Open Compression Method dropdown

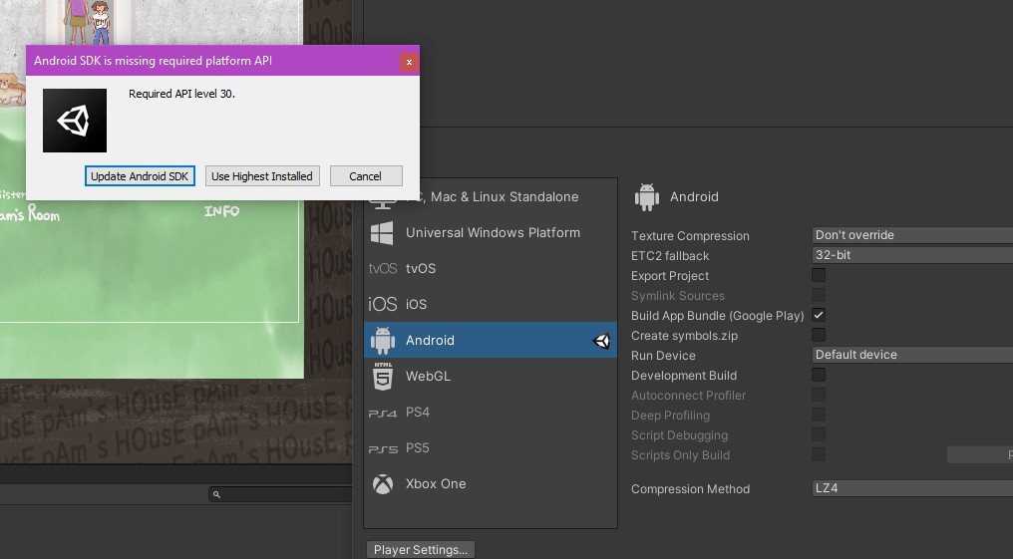tap(912, 488)
